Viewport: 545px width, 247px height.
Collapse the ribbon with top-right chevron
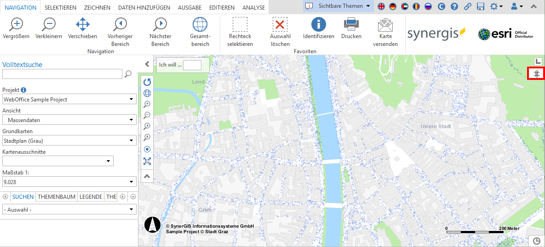pos(534,6)
